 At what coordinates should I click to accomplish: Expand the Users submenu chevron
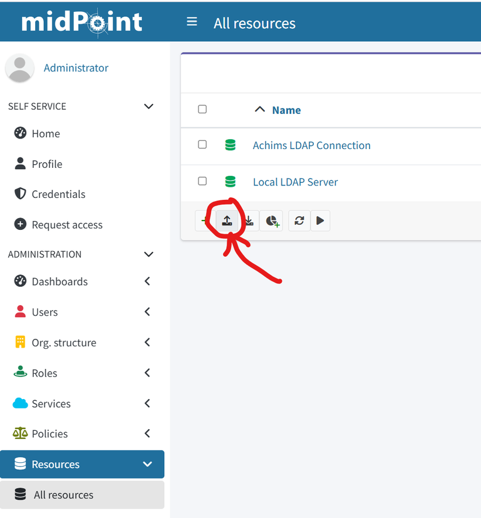147,311
